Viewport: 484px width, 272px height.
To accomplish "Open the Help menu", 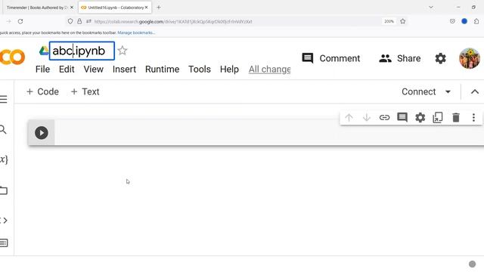I will (x=229, y=69).
